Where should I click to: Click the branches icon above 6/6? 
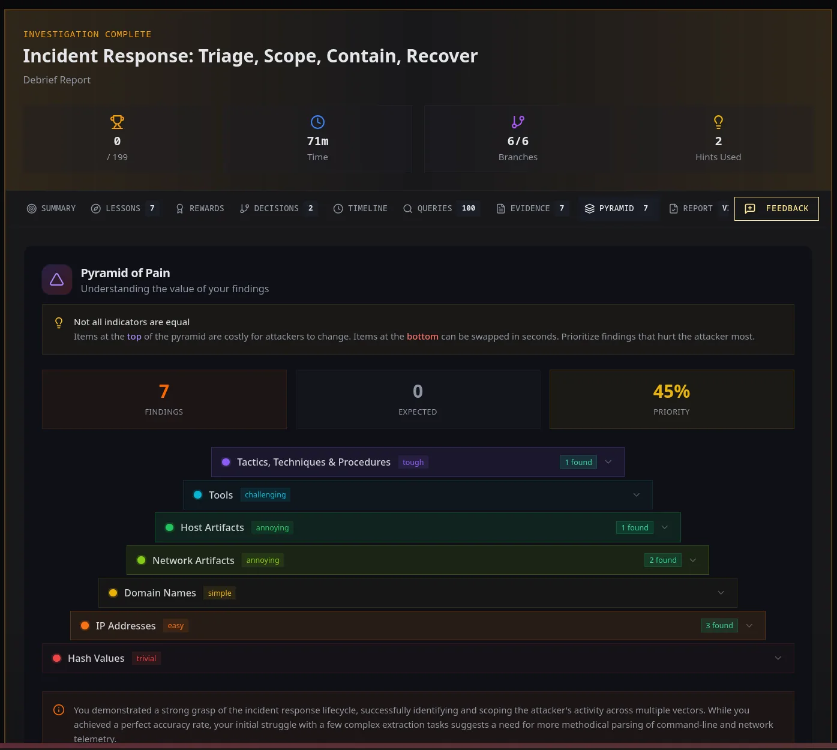point(518,122)
